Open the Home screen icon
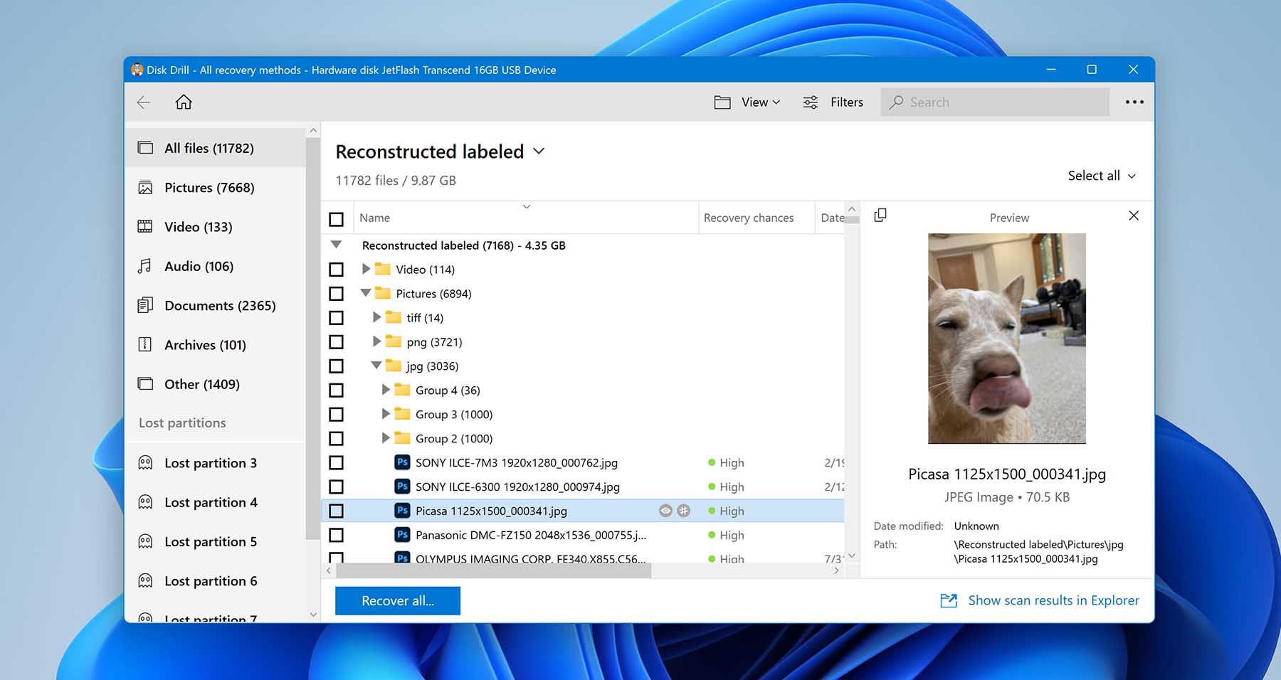 (x=184, y=102)
